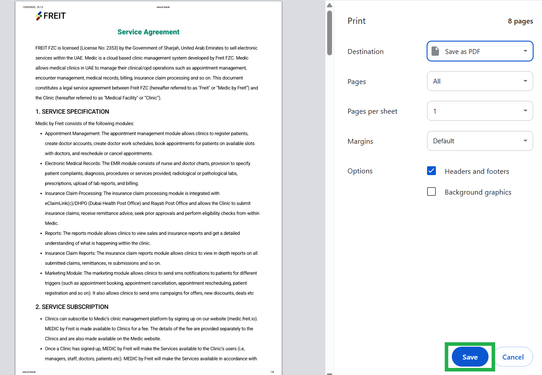Open the Margins dropdown set to Default
This screenshot has height=375, width=542.
coord(480,141)
